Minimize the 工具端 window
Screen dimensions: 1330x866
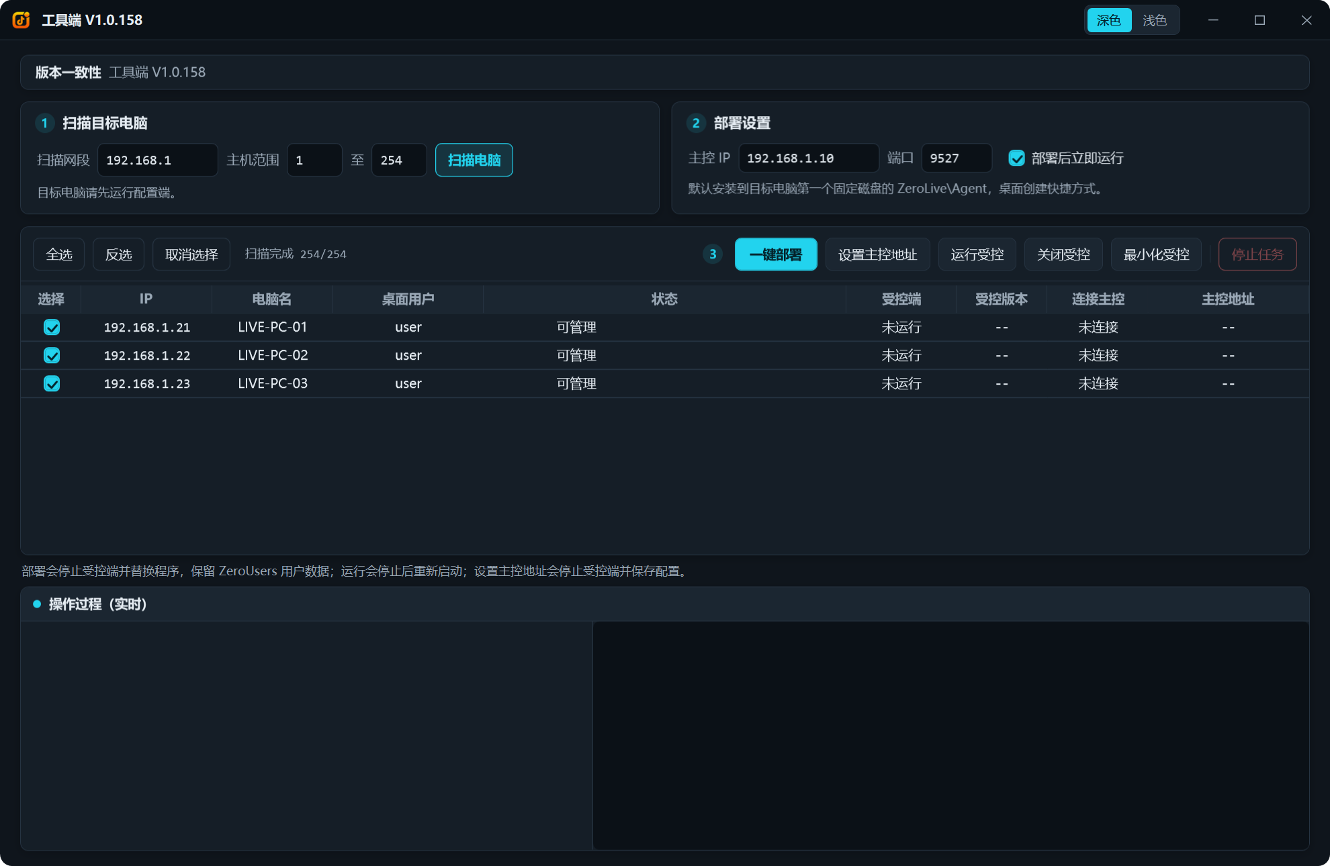click(x=1213, y=20)
